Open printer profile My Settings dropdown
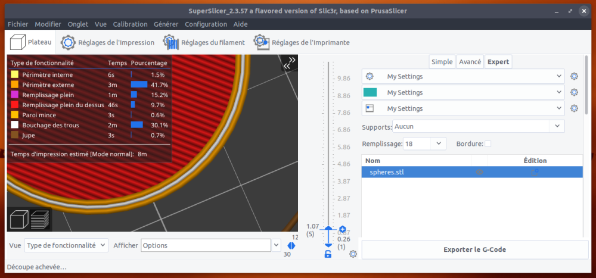This screenshot has width=596, height=278. 463,108
